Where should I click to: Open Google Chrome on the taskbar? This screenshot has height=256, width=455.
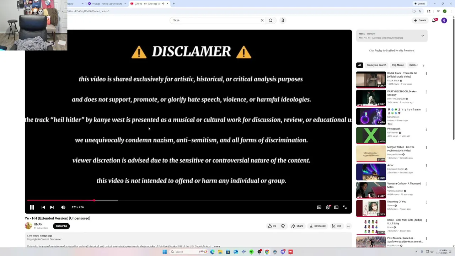pos(267,252)
